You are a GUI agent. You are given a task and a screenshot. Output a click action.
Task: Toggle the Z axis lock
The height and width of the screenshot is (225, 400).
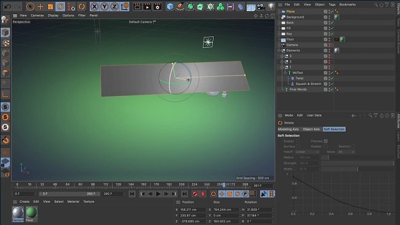pos(114,6)
